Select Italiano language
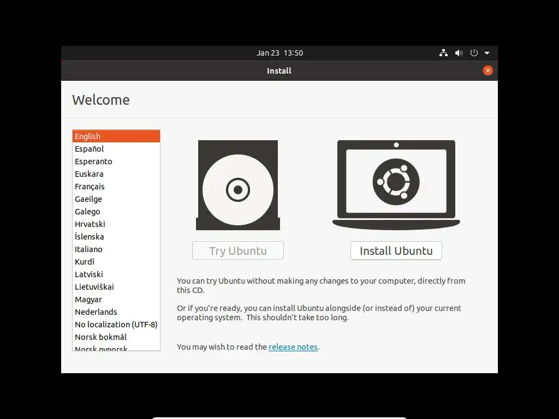559x419 pixels. click(116, 249)
